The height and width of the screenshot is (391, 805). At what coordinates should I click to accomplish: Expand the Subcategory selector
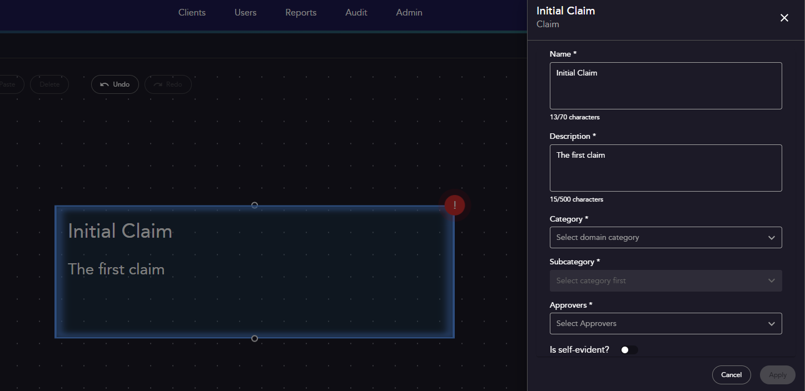tap(665, 280)
